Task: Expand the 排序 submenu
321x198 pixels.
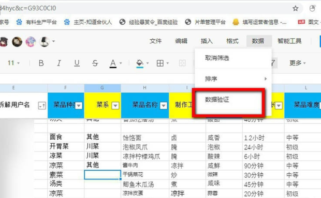Action: (x=233, y=79)
